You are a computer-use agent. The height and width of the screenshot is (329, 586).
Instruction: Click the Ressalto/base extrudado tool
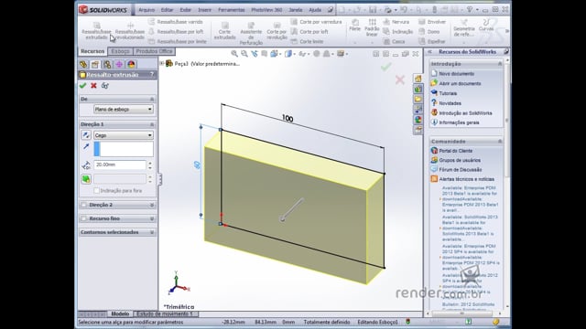[96, 31]
